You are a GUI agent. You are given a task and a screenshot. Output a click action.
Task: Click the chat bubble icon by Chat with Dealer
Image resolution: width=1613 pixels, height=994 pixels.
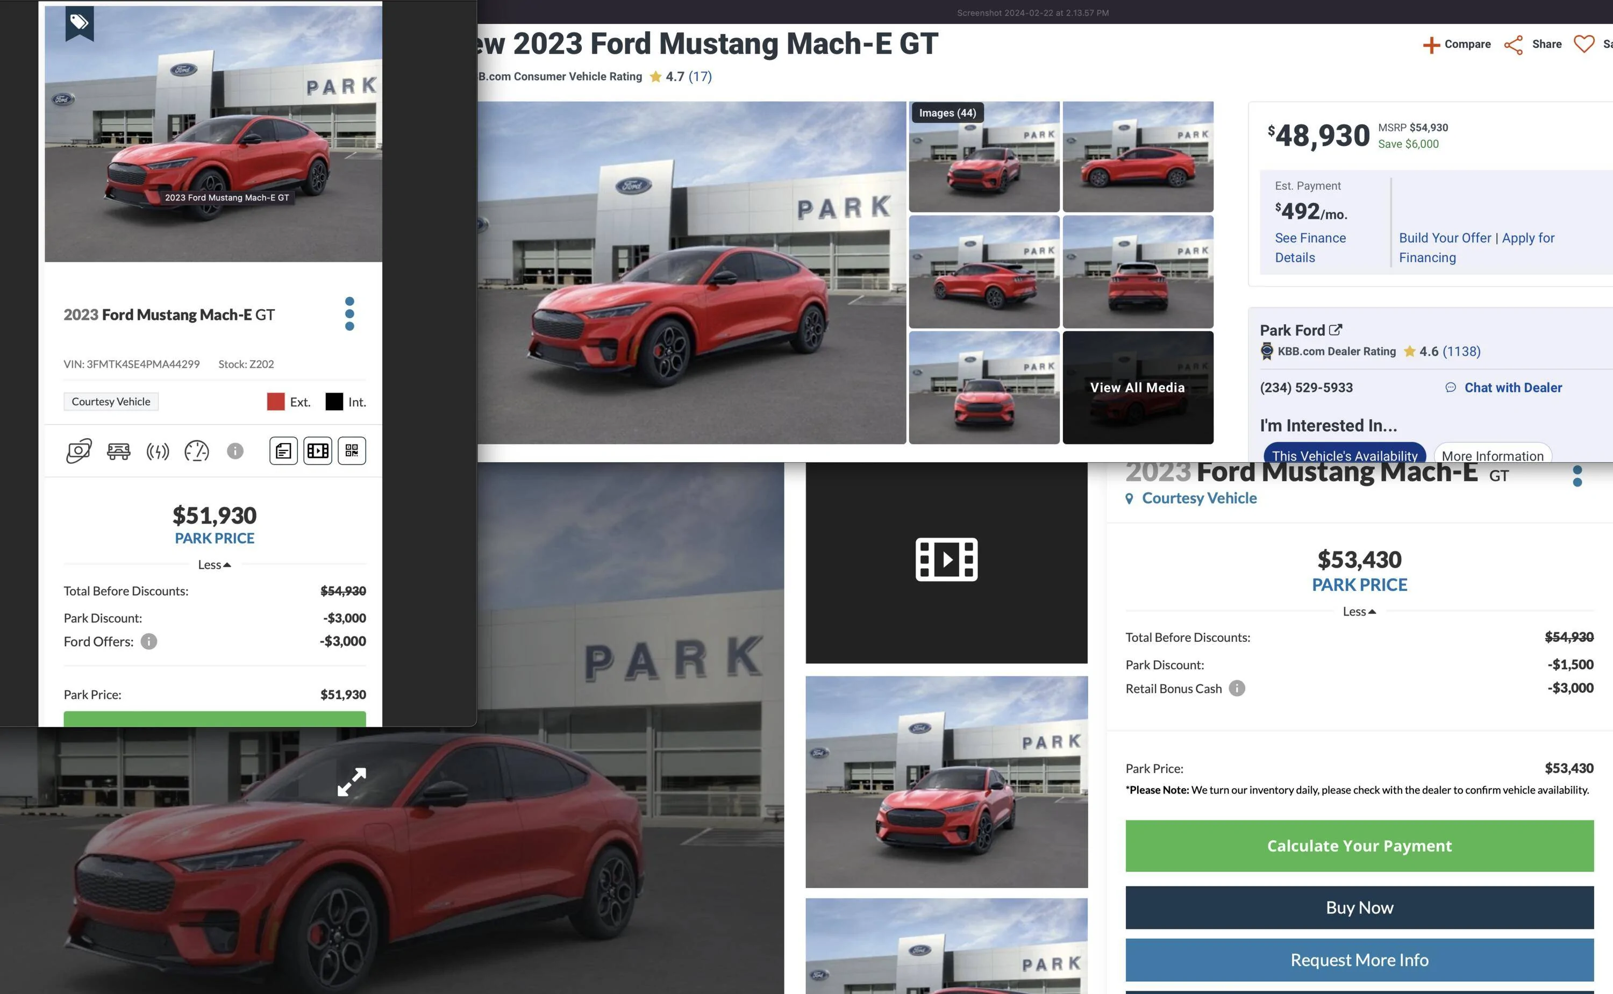point(1451,388)
